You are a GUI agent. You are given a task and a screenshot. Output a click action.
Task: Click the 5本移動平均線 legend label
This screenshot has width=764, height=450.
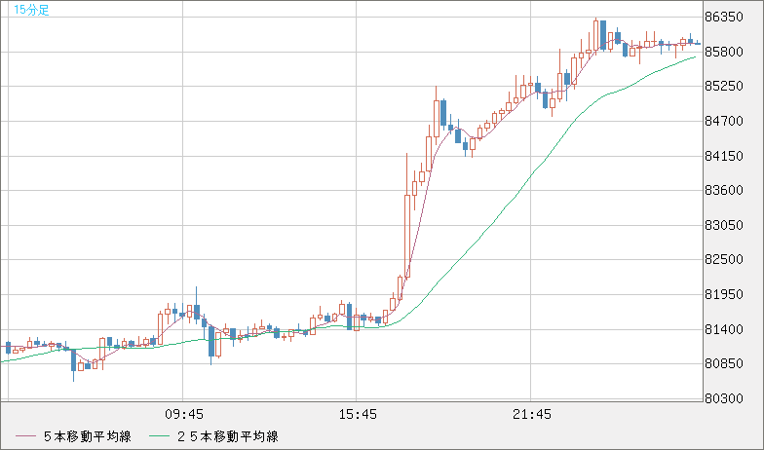click(88, 436)
